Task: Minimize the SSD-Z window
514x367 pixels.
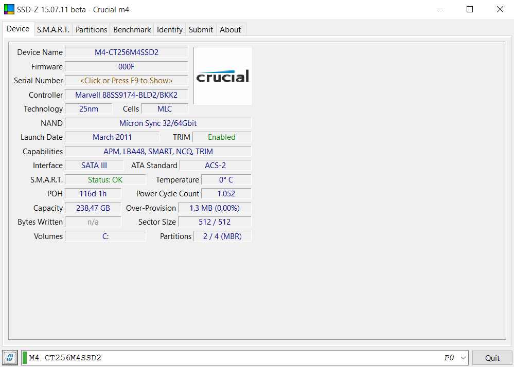Action: pos(440,9)
